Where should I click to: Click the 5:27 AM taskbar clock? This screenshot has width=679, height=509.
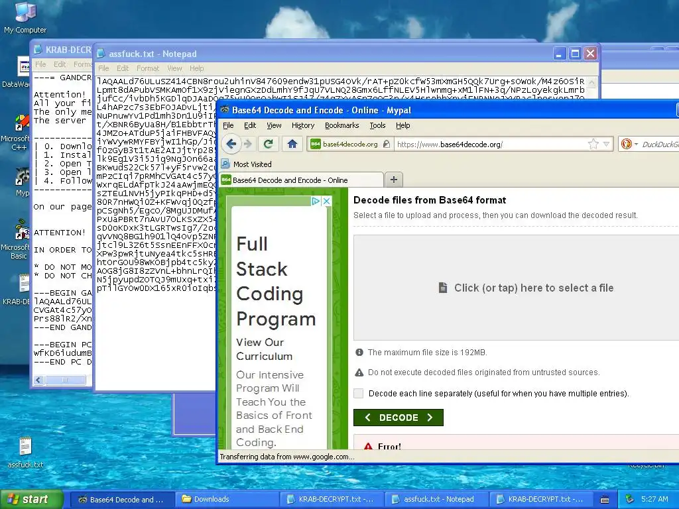(654, 499)
